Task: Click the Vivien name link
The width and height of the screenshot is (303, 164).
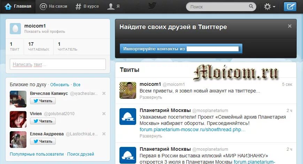Action: point(36,114)
